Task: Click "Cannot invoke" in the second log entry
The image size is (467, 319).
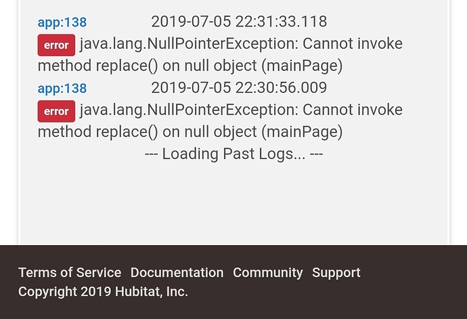Action: pyautogui.click(x=353, y=110)
